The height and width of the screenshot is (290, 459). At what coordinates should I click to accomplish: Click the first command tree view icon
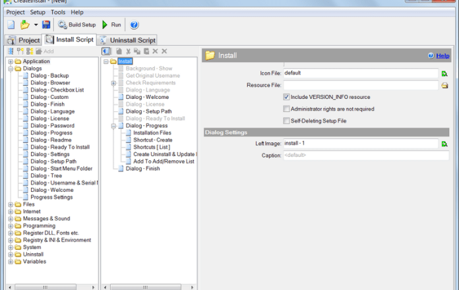[11, 51]
